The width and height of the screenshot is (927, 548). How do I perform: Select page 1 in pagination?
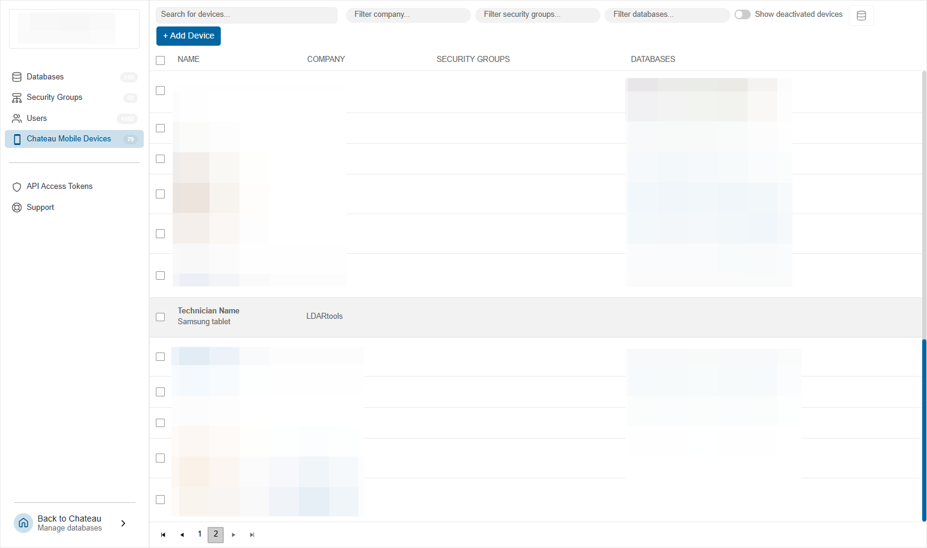click(x=200, y=534)
